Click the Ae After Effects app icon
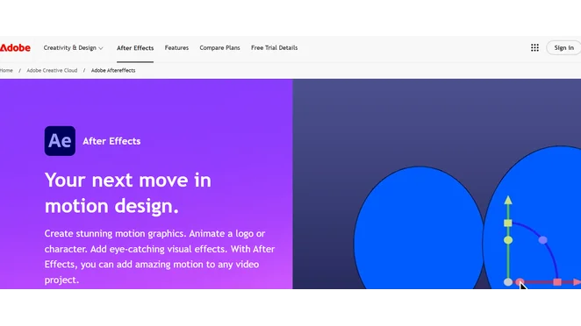Viewport: 581px width, 326px height. (x=60, y=141)
